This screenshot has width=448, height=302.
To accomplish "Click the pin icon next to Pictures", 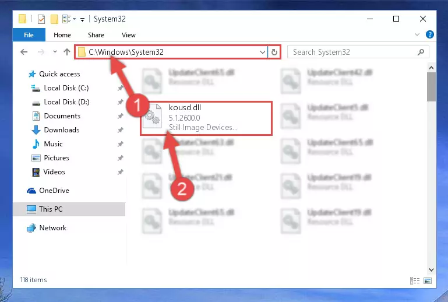I will click(x=120, y=158).
